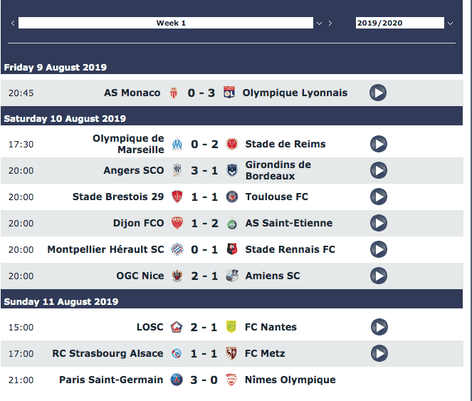472x401 pixels.
Task: Click the AS Monaco crest icon
Action: tap(174, 93)
